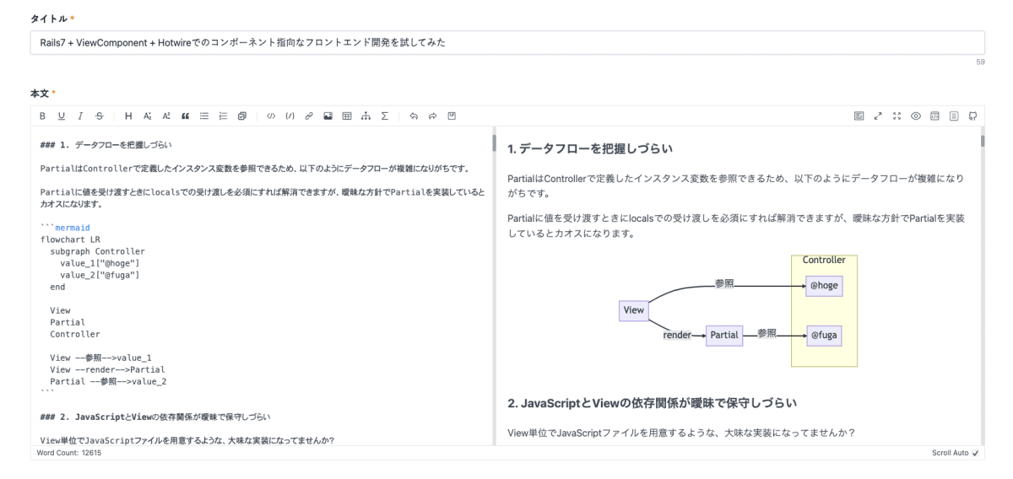This screenshot has height=479, width=1013.
Task: Click the value_1["@hoge"] line in the editor
Action: [x=100, y=263]
